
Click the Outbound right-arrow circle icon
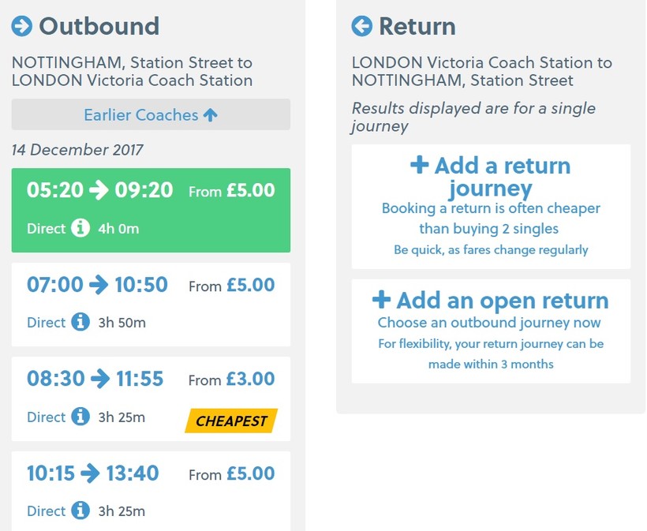[22, 27]
